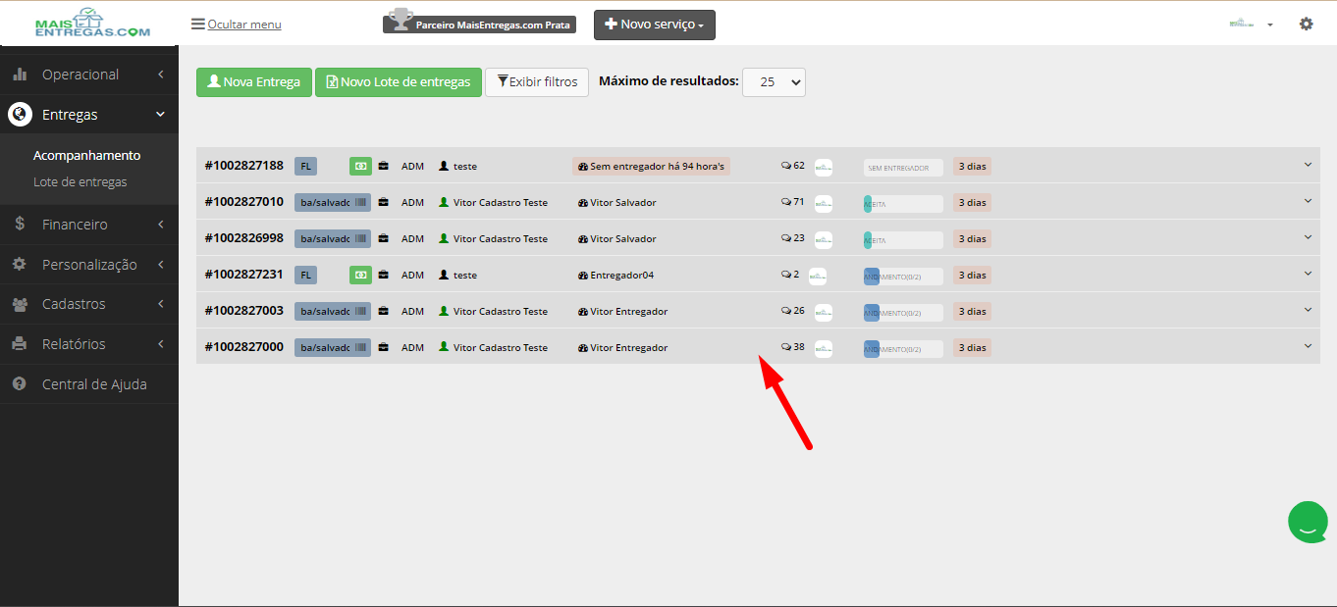Open the Relatórios sidebar menu
The width and height of the screenshot is (1337, 607).
(89, 344)
